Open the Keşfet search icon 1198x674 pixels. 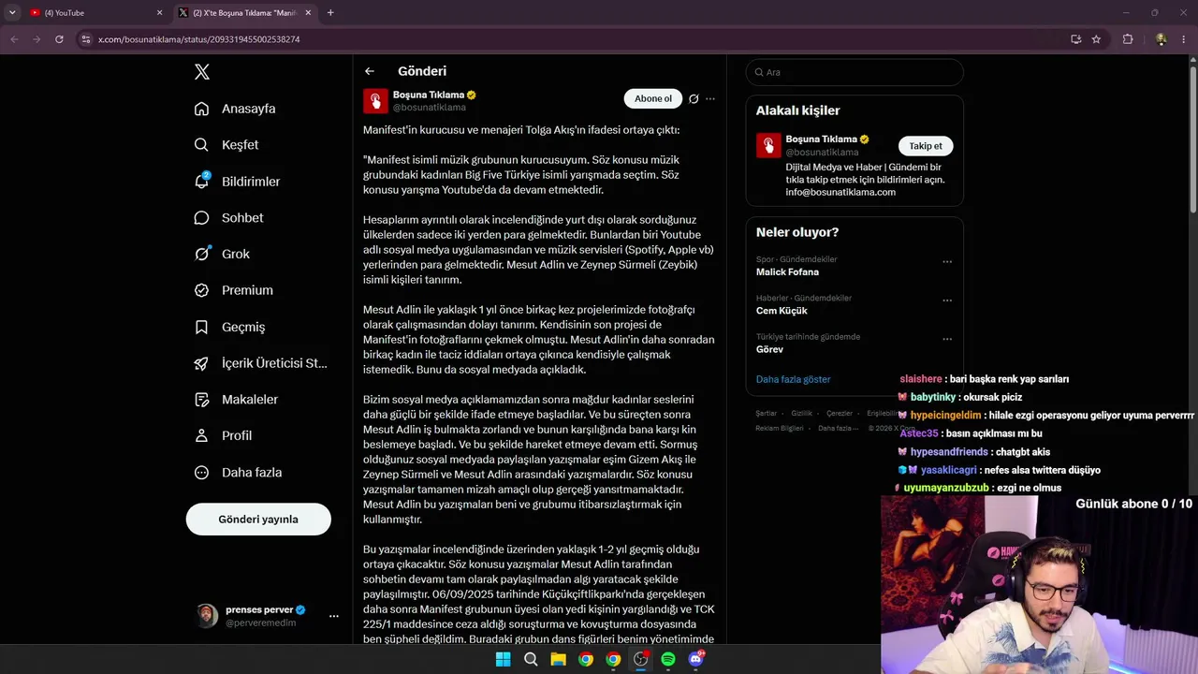coord(201,145)
